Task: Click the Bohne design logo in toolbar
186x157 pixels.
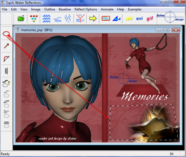Action: [170, 18]
